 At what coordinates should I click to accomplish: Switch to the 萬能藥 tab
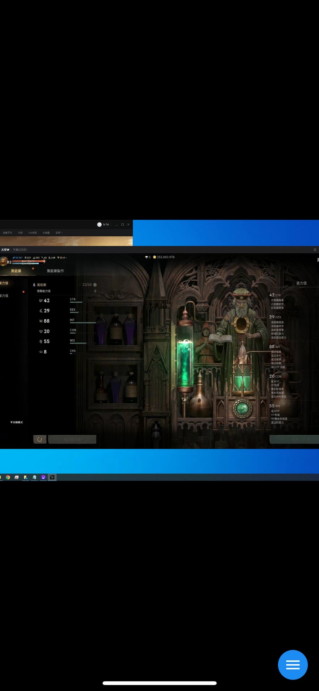click(x=16, y=271)
